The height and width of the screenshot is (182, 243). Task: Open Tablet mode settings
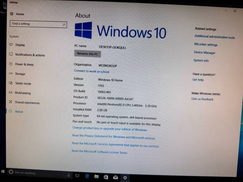(23, 83)
